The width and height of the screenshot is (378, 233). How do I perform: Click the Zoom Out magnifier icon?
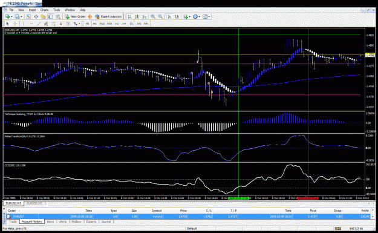160,16
